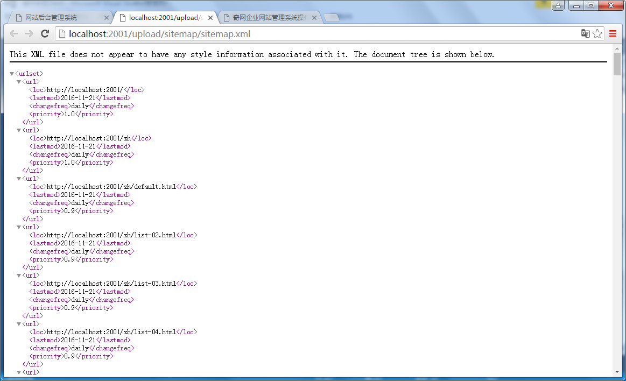Close the 网站后台管理系统 tab
The image size is (626, 381).
click(x=106, y=18)
